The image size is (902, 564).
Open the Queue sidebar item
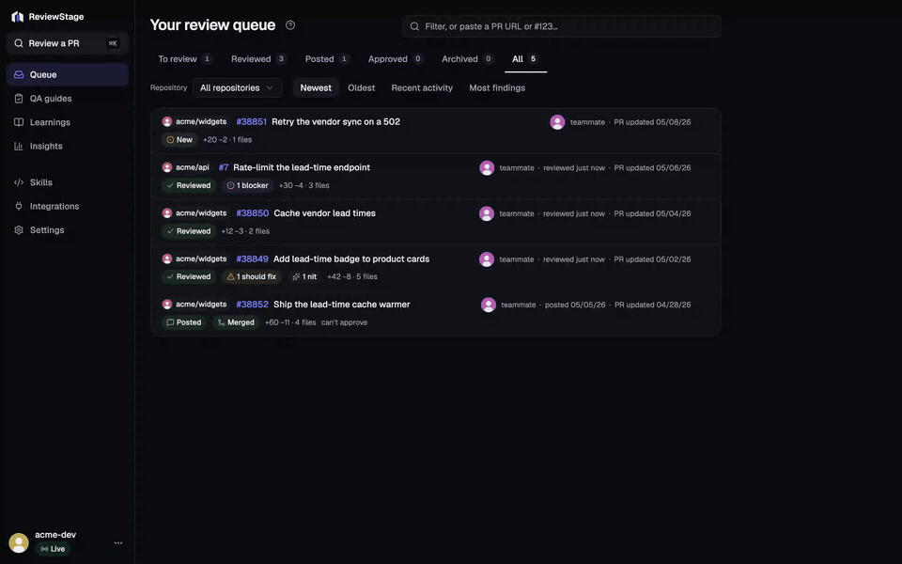(x=68, y=75)
